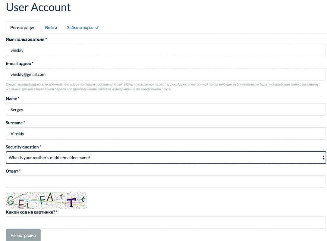The image size is (327, 241).
Task: Open the Забыли пароль? tab
Action: coord(82,27)
